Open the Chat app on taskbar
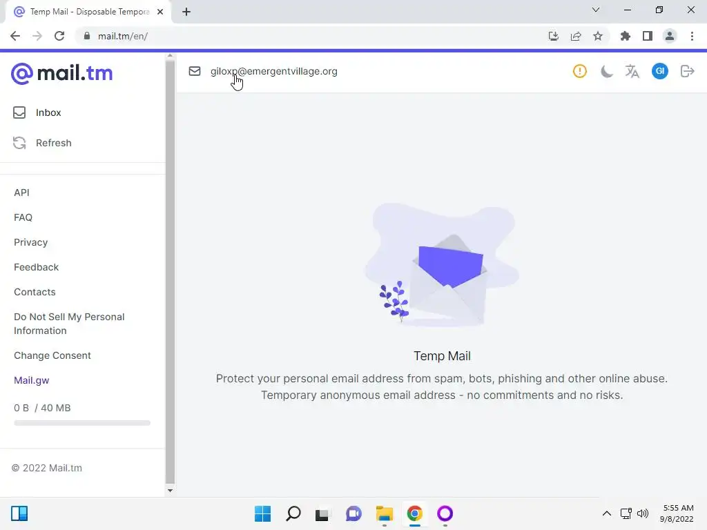The image size is (707, 530). pyautogui.click(x=353, y=513)
